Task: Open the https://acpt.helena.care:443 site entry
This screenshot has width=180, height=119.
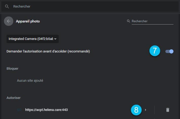Action: tap(46, 110)
